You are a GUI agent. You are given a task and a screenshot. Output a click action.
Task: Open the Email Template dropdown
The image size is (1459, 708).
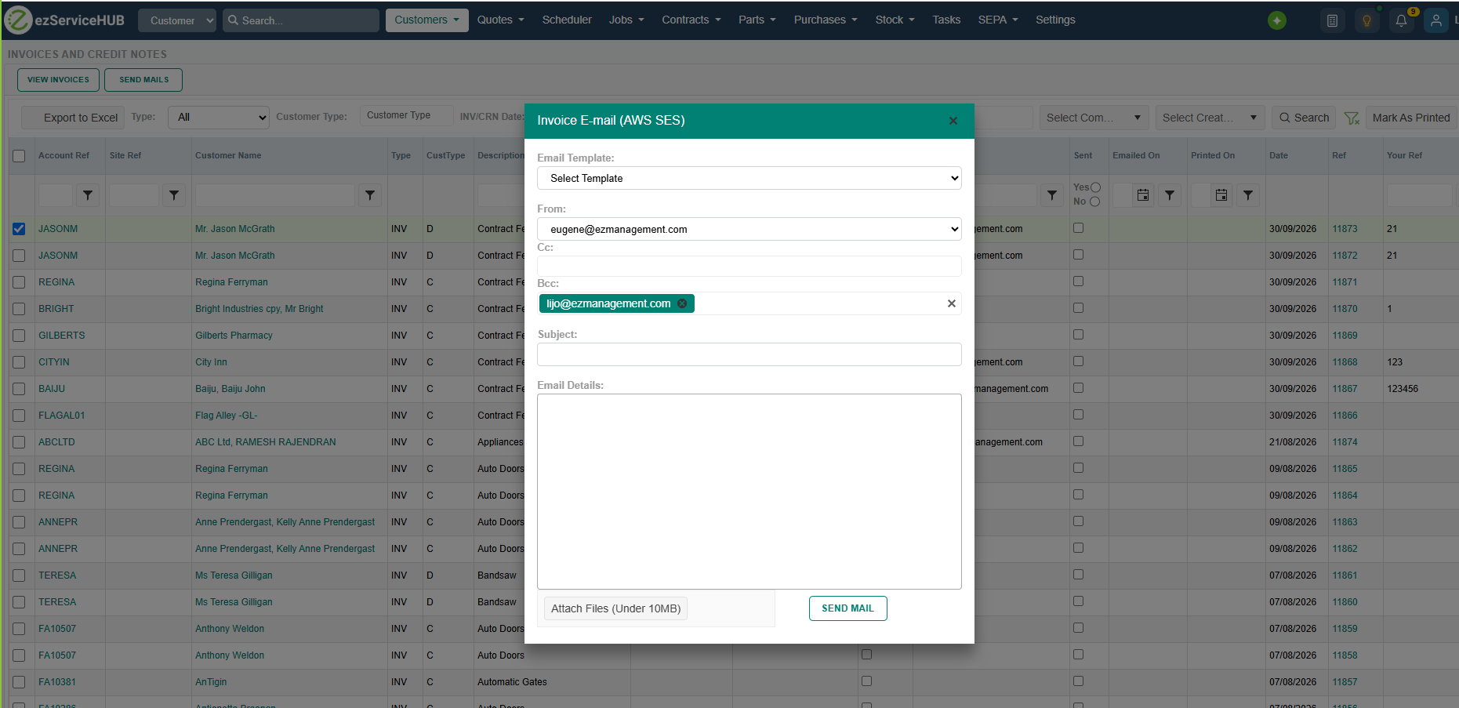[749, 179]
